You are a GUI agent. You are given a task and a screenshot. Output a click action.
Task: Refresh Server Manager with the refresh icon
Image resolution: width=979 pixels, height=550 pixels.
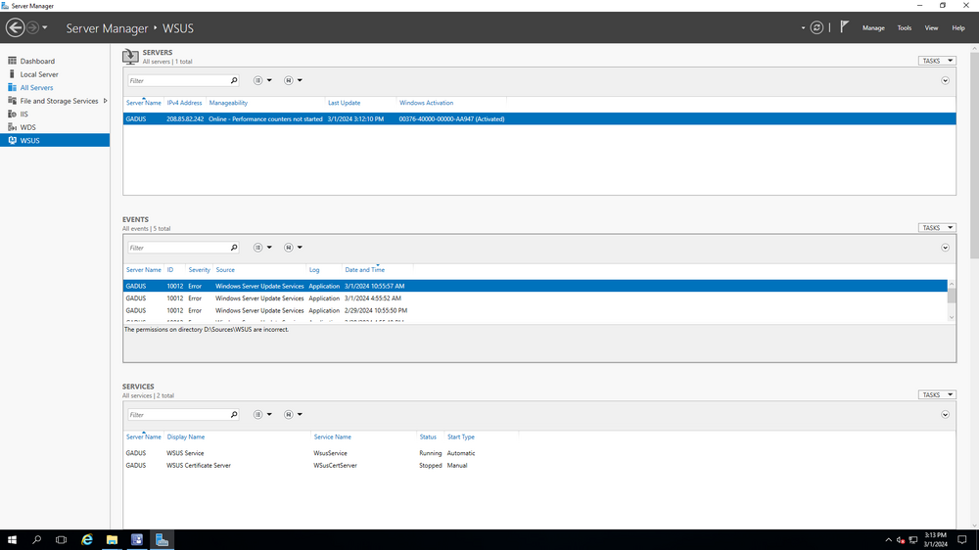coord(816,27)
